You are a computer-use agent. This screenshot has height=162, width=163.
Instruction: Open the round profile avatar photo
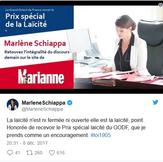pos(13,105)
